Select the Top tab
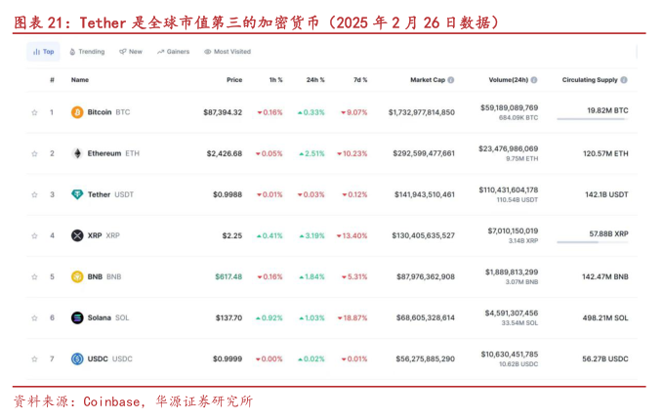Viewport: 663px width, 420px height. [43, 52]
